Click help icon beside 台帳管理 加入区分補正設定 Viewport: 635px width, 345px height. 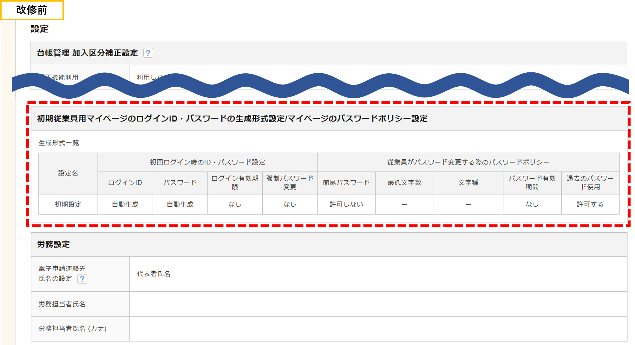pyautogui.click(x=148, y=53)
